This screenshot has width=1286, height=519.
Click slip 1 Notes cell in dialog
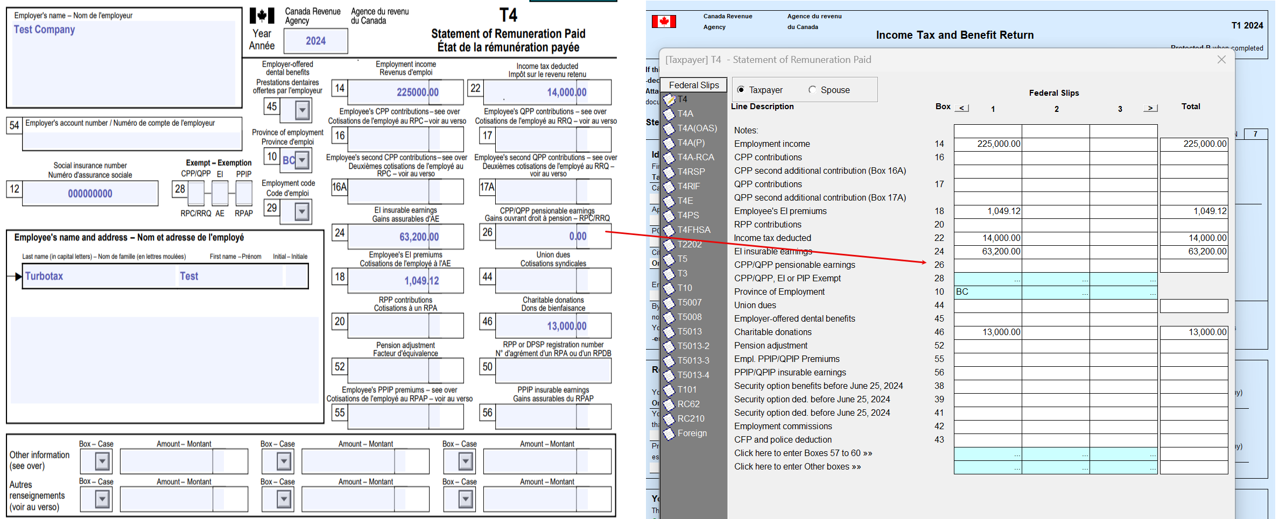click(x=988, y=131)
